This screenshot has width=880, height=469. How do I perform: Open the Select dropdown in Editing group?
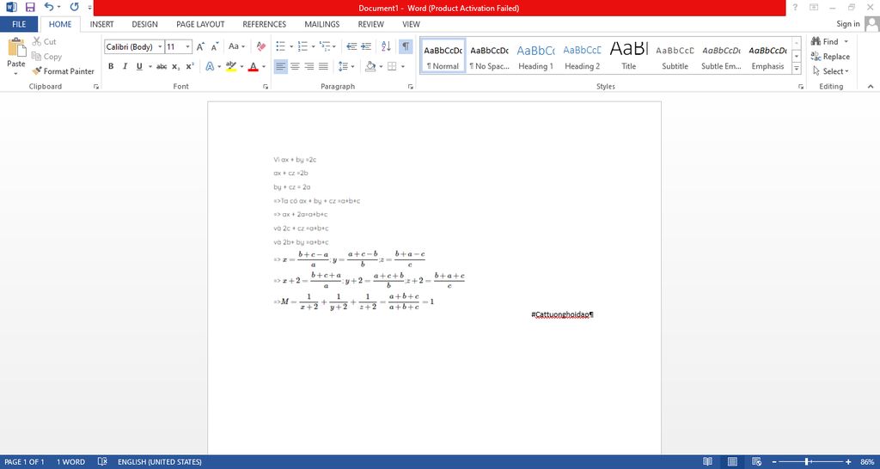coord(831,71)
